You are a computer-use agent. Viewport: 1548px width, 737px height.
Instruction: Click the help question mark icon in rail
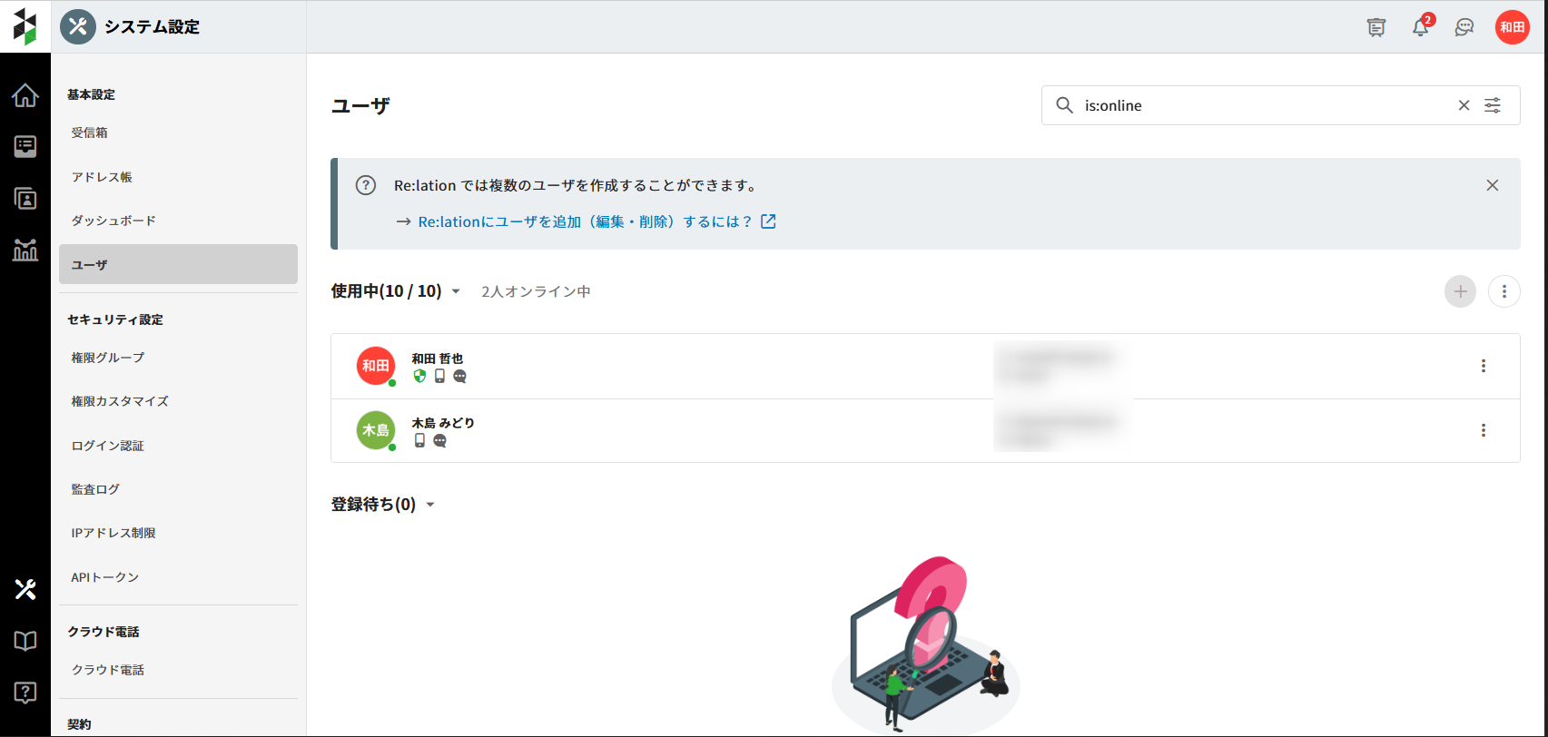(x=25, y=693)
